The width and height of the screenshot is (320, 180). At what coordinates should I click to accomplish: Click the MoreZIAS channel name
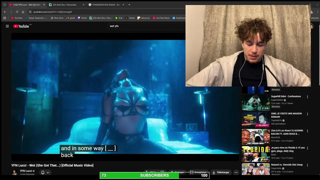tap(275, 137)
